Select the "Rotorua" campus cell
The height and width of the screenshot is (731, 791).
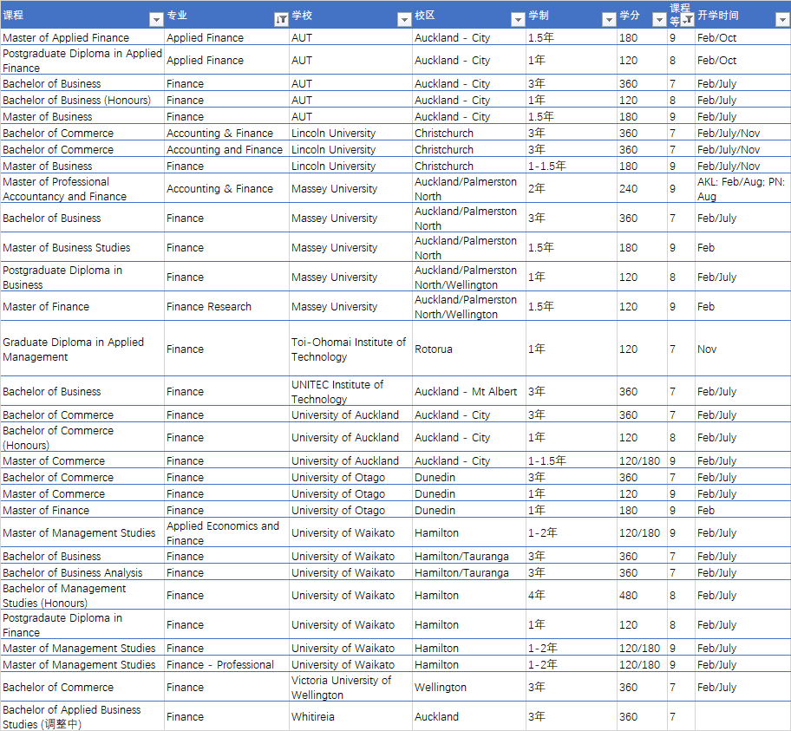coord(469,349)
